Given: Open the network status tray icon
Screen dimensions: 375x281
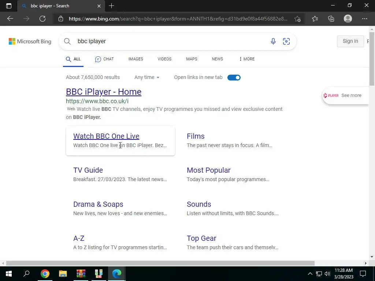Looking at the screenshot, I should (319, 274).
